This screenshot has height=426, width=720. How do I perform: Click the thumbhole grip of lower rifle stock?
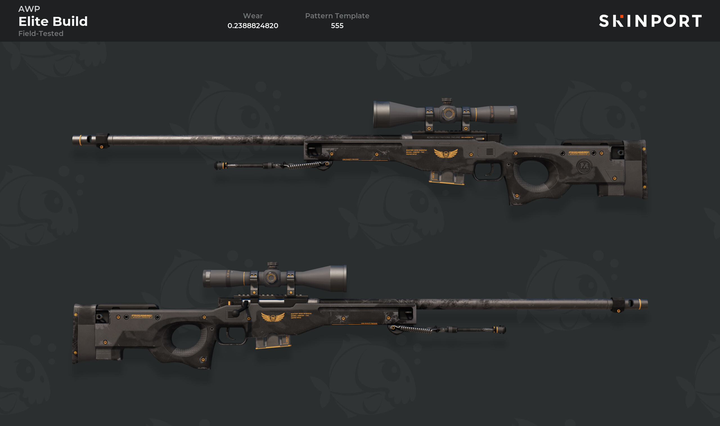[x=189, y=339]
